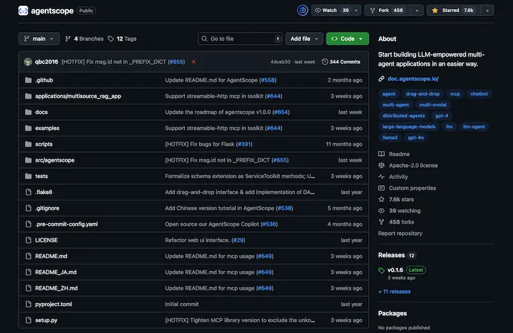
Task: Select the drag-and-drop topic tag
Action: pyautogui.click(x=423, y=93)
